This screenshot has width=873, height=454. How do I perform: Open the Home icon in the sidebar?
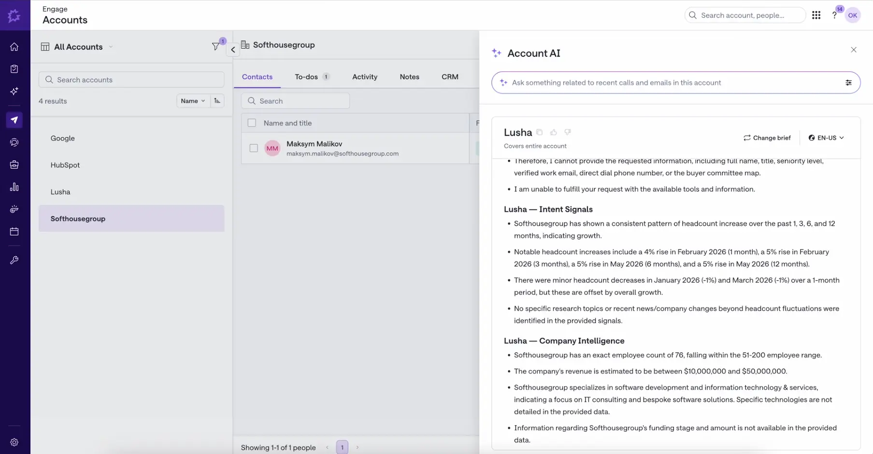coord(14,47)
